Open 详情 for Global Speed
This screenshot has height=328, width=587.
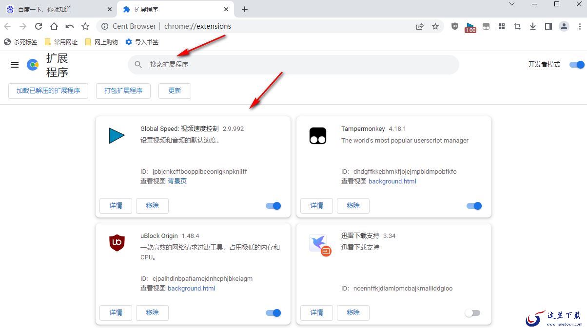tap(116, 205)
